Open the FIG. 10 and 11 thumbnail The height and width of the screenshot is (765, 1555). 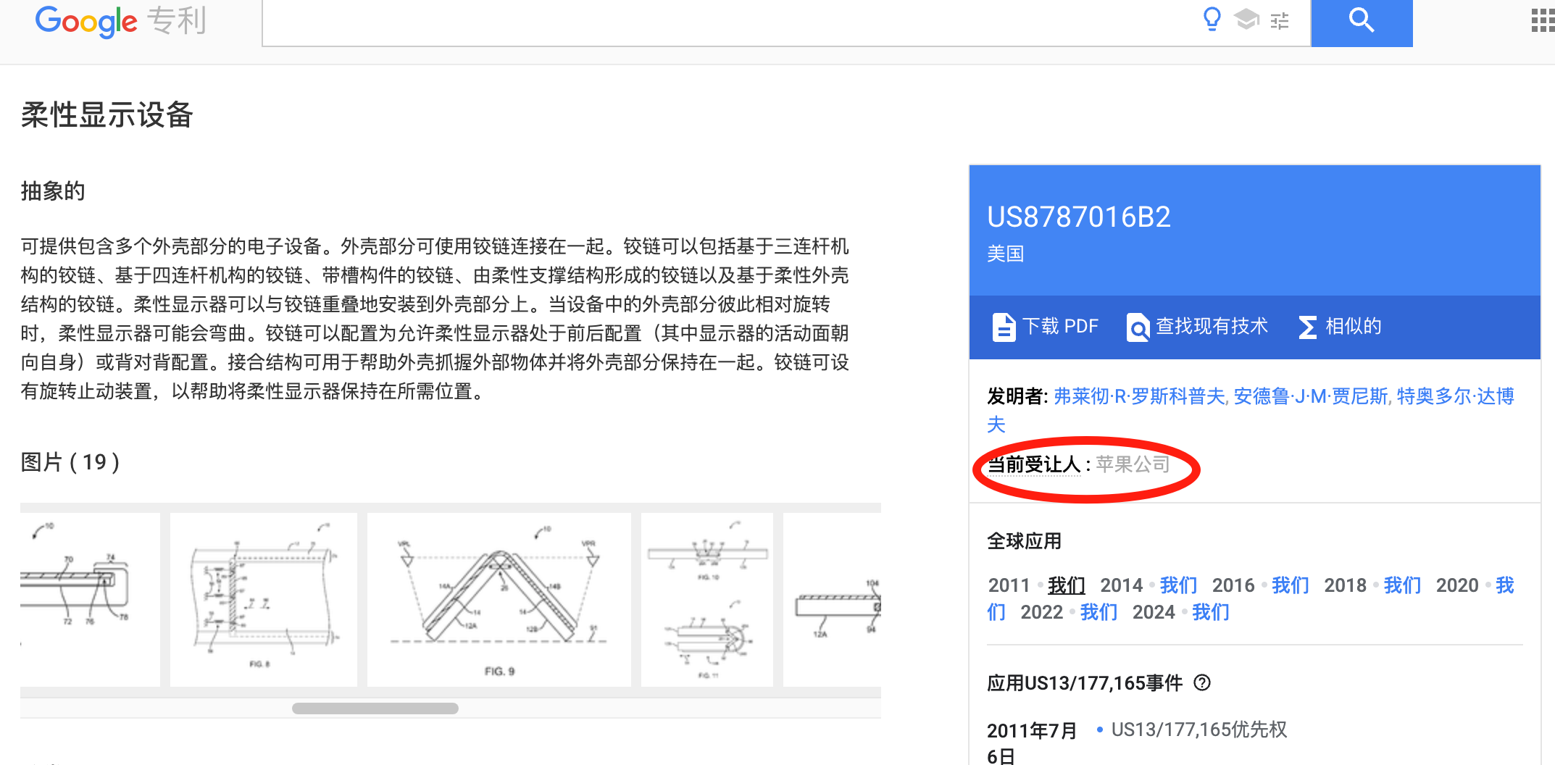706,599
